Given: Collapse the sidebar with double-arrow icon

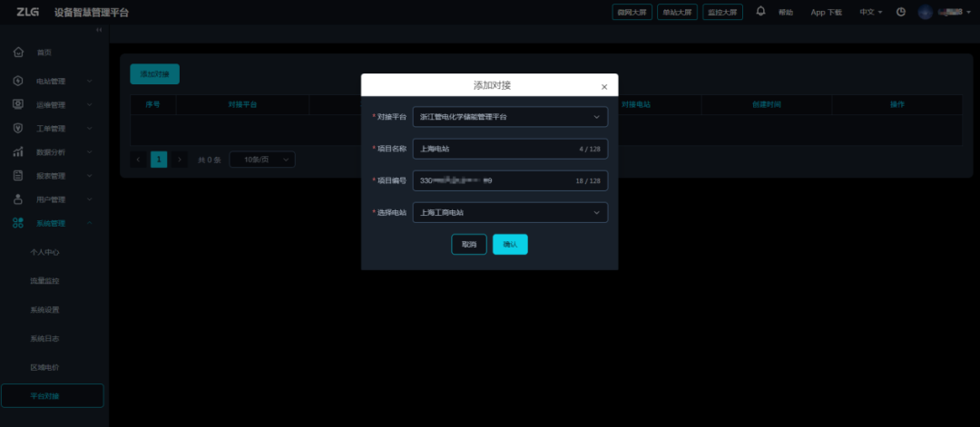Looking at the screenshot, I should click(99, 31).
